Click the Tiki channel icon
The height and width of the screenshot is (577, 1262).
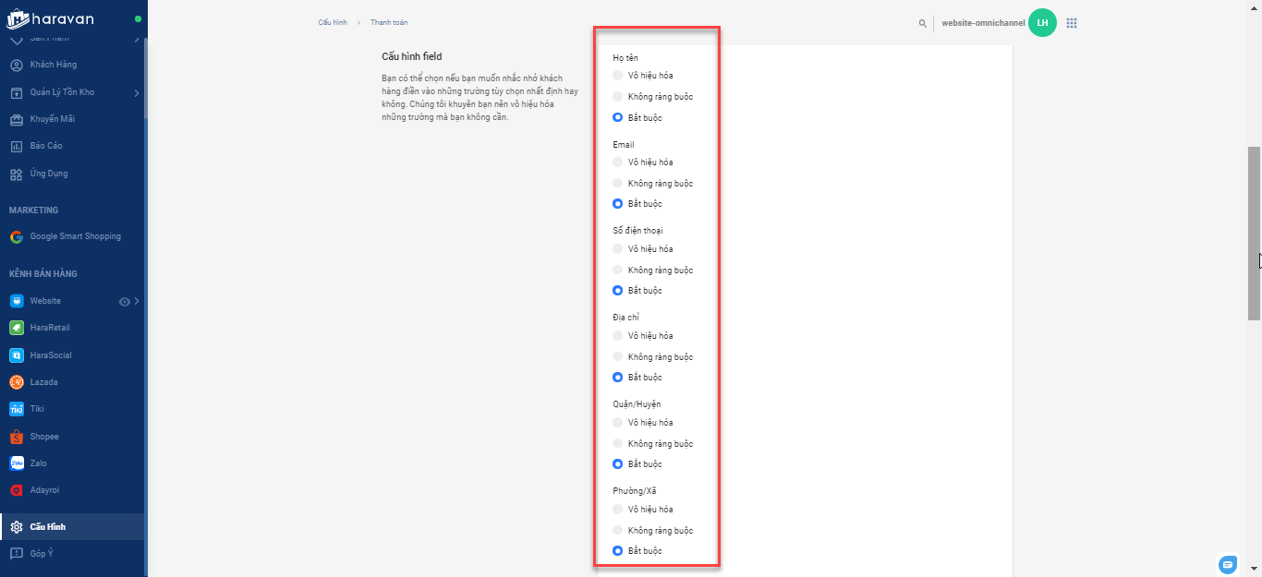pyautogui.click(x=17, y=409)
